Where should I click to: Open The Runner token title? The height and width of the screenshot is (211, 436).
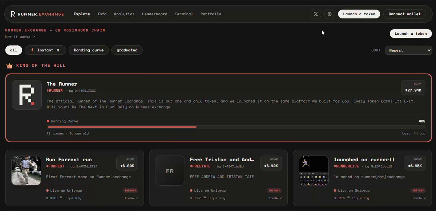62,84
